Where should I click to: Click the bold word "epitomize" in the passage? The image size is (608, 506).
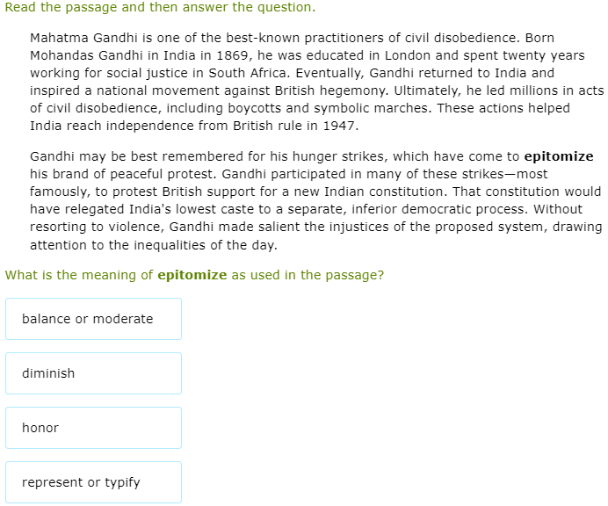pyautogui.click(x=558, y=156)
